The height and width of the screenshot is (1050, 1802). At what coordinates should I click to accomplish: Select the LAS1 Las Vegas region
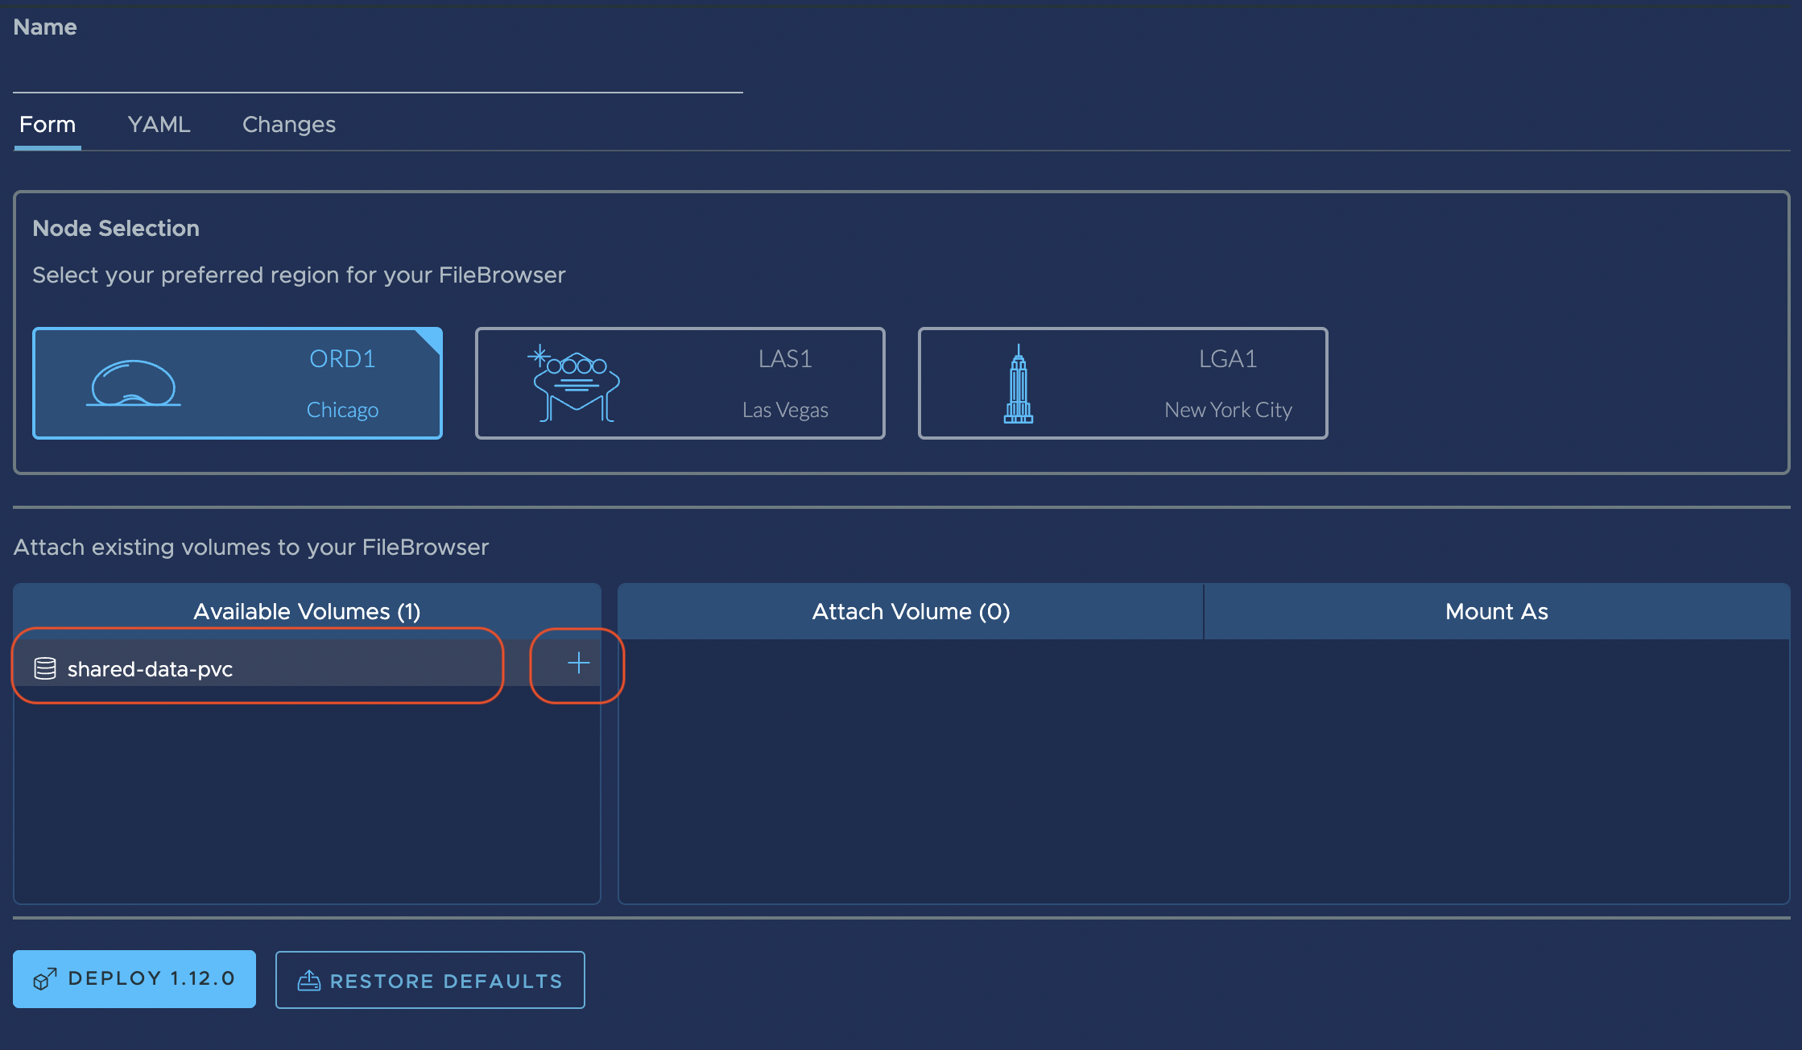tap(680, 383)
